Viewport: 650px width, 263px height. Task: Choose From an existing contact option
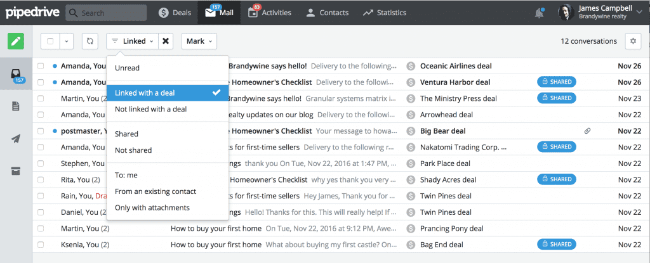(x=168, y=191)
